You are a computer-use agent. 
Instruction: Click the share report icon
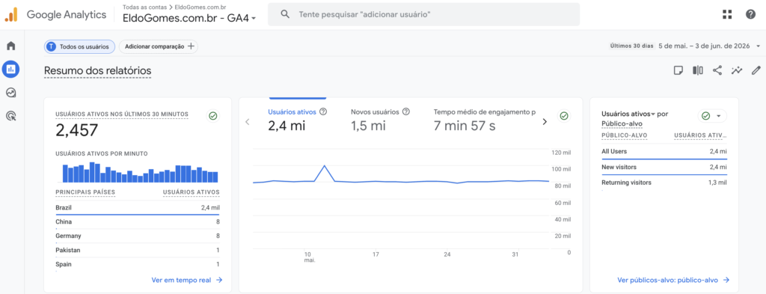pos(717,70)
